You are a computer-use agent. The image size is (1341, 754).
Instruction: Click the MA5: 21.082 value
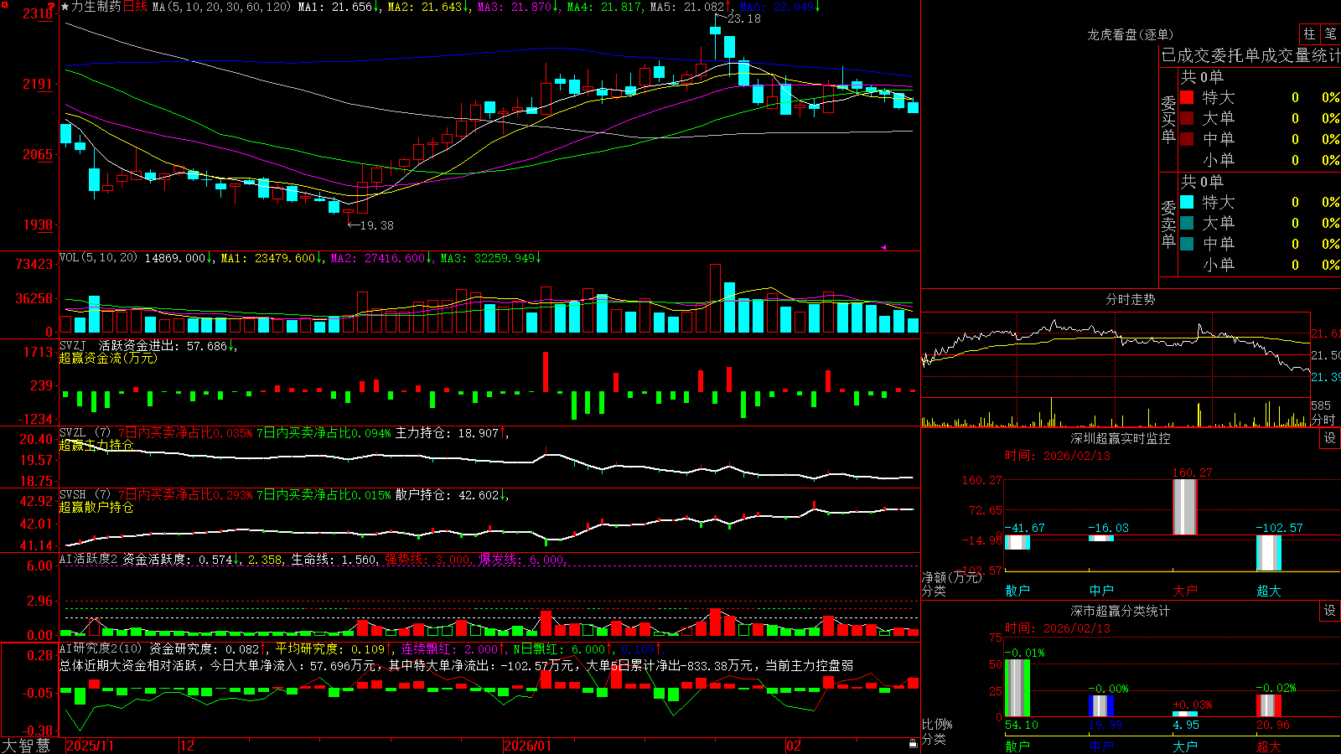pyautogui.click(x=687, y=7)
